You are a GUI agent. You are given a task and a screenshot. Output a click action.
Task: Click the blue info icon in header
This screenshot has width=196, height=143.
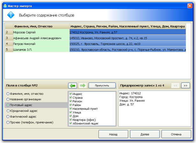tap(11, 15)
